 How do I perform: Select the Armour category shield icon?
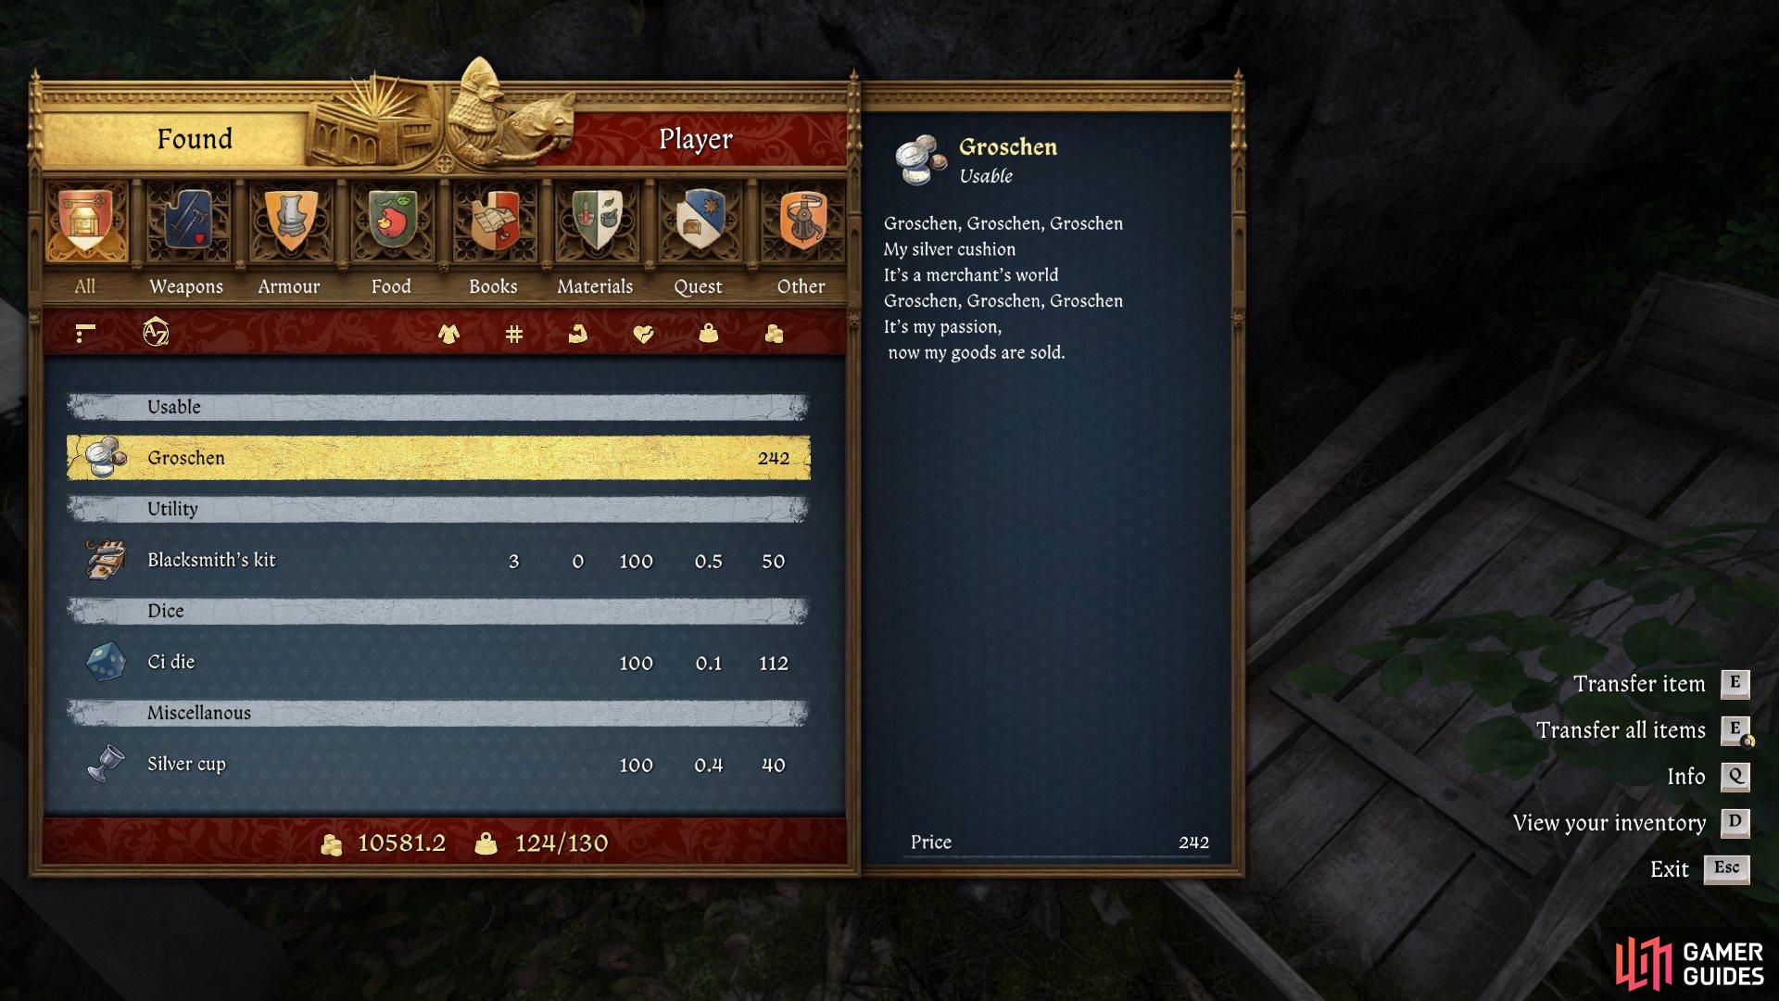[x=290, y=221]
